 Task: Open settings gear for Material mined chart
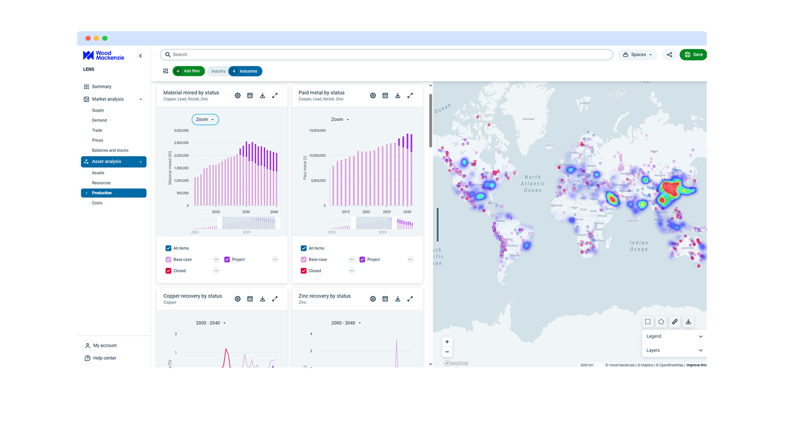point(238,95)
